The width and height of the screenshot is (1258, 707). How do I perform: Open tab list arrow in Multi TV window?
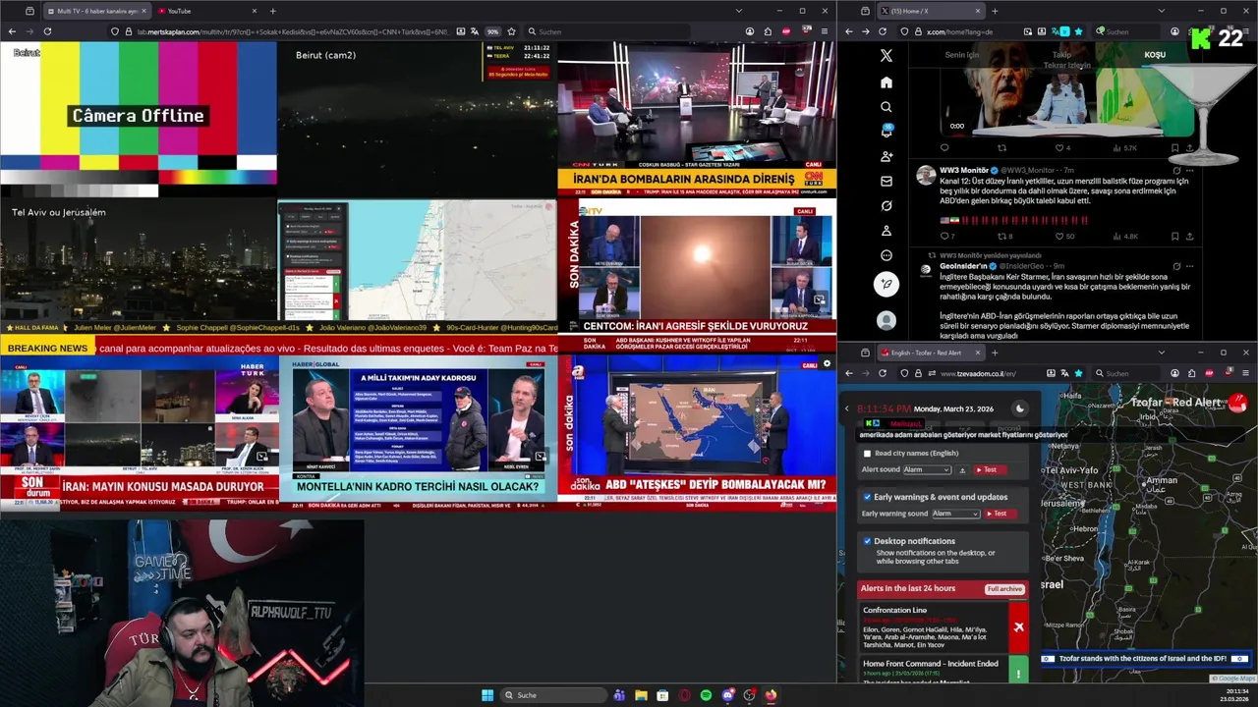point(738,11)
